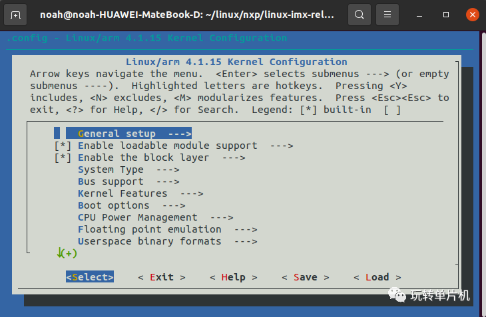Open a new terminal tab icon
Image resolution: width=486 pixels, height=317 pixels.
[x=15, y=15]
